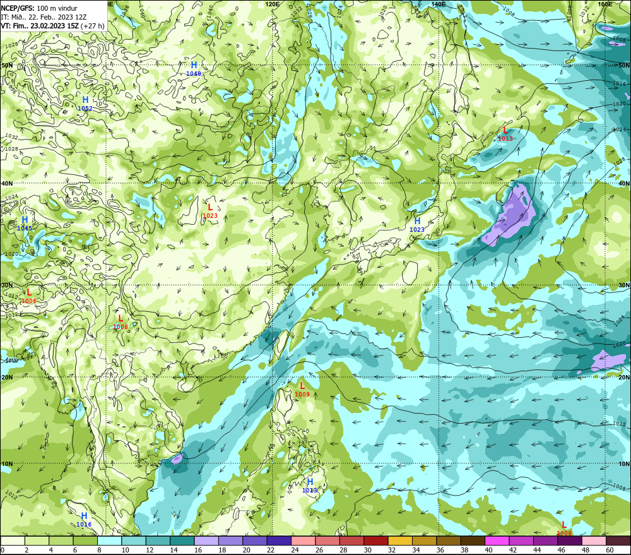Pick the dark red 30–32 legend swatch
The height and width of the screenshot is (555, 631).
pyautogui.click(x=376, y=540)
